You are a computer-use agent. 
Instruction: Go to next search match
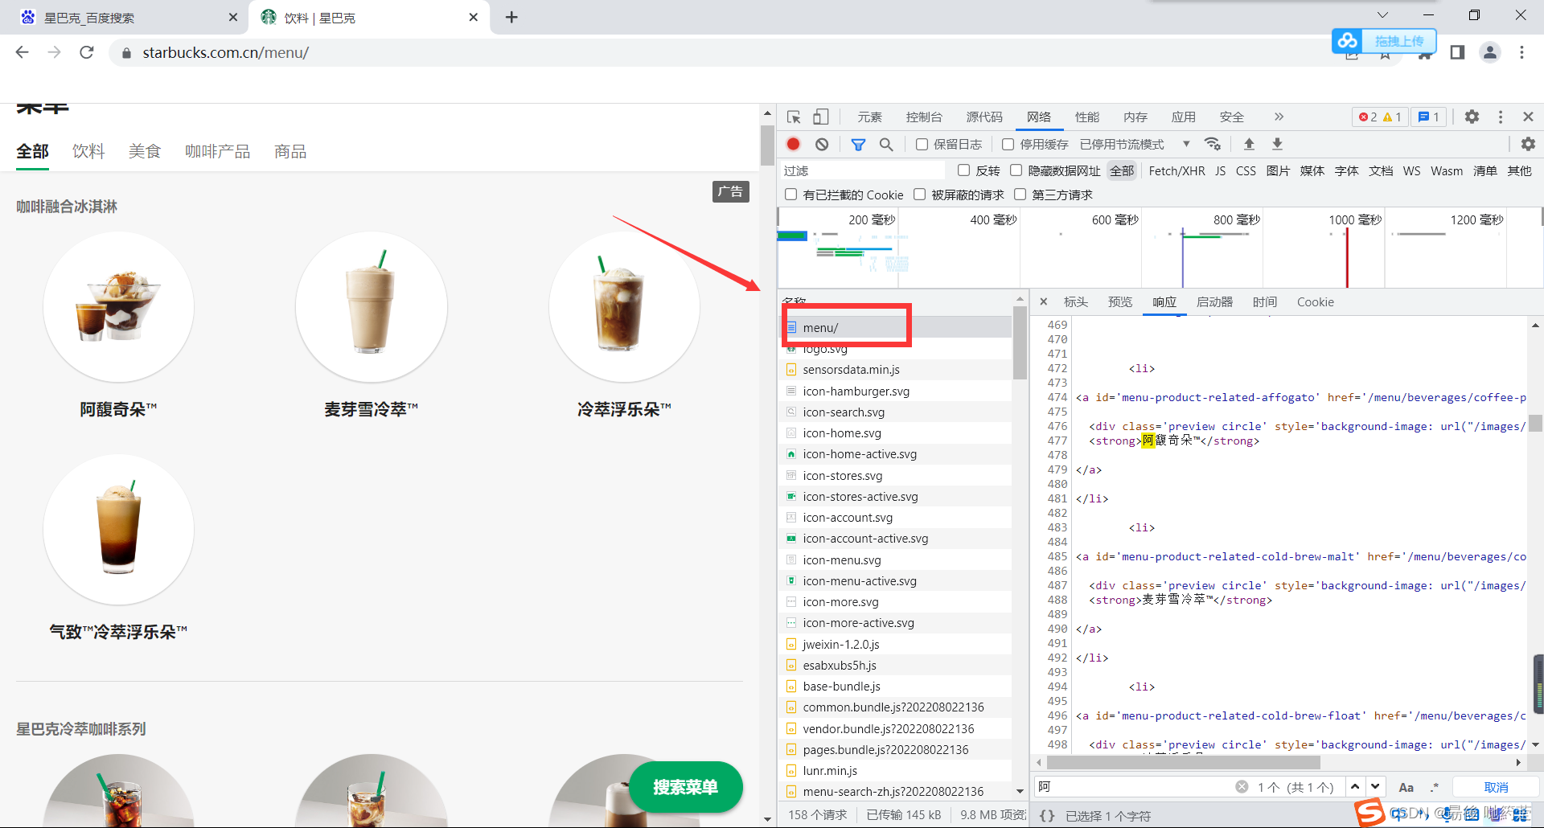[1375, 787]
